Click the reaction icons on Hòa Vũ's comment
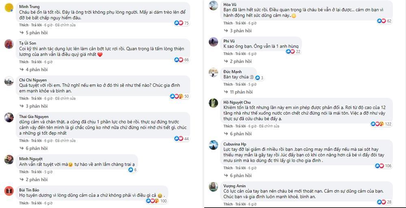The width and height of the screenshot is (406, 208). [x=381, y=21]
